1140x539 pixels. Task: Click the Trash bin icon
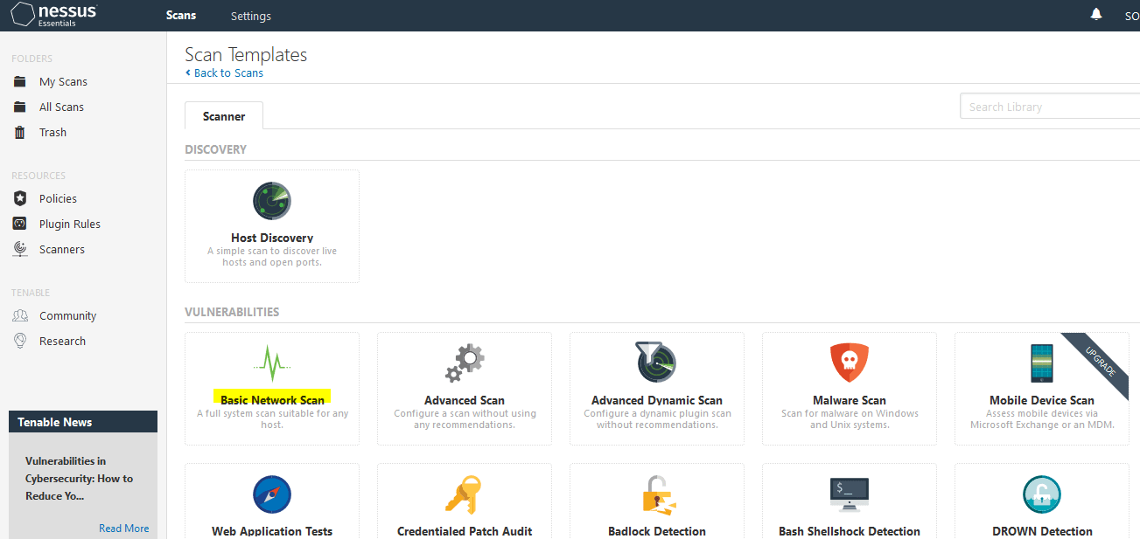click(x=20, y=132)
